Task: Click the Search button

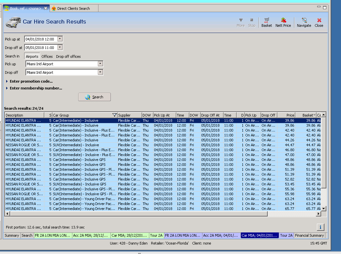Action: point(95,97)
